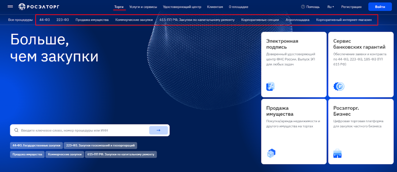Click the 44-ФЗ. Государственные закупки tag

pyautogui.click(x=36, y=145)
